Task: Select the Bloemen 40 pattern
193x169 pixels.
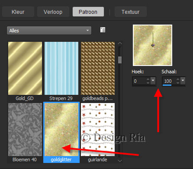Action: tap(25, 129)
